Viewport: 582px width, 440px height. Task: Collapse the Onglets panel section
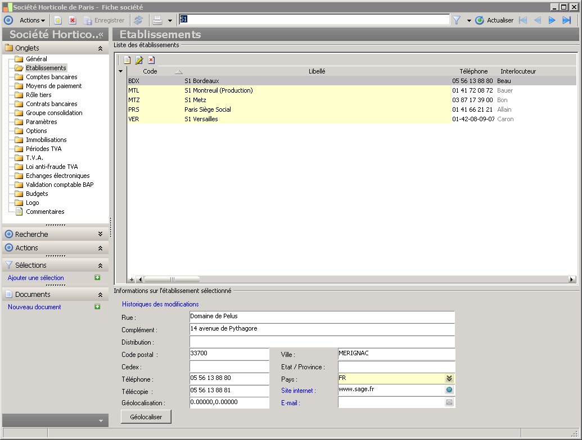click(100, 48)
